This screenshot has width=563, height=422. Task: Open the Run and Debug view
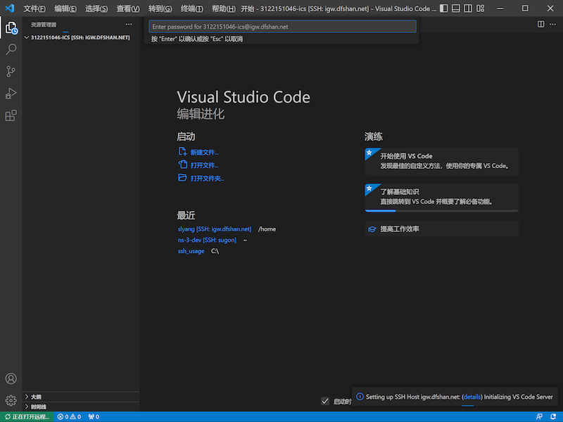(x=11, y=94)
